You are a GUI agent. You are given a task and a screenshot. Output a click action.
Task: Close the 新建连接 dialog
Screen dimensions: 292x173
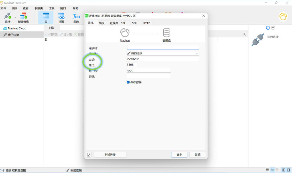[x=204, y=16]
